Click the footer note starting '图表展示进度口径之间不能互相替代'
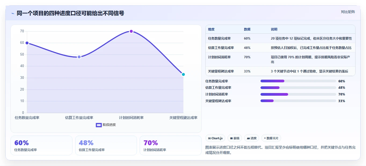This screenshot has width=366, height=166. (280, 150)
